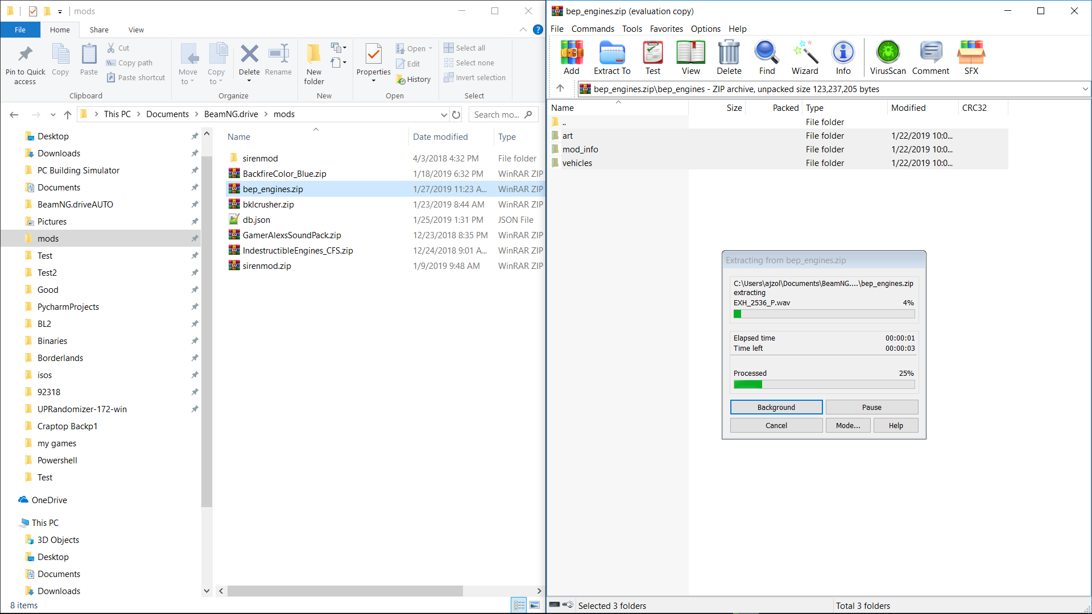Expand the Open dropdown in Explorer ribbon
The width and height of the screenshot is (1092, 614).
click(x=431, y=48)
